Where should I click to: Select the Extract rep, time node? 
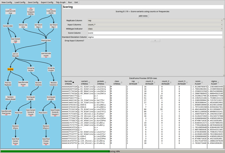pos(23,26)
